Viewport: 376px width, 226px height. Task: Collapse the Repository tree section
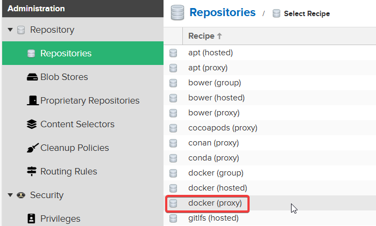pos(10,30)
